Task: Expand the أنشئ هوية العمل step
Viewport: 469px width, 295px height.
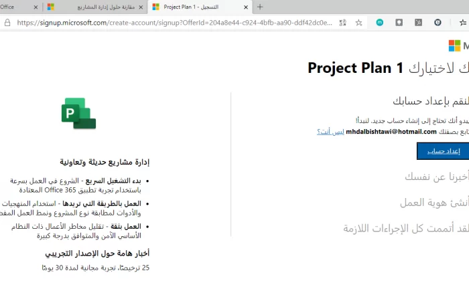Action: [x=434, y=203]
